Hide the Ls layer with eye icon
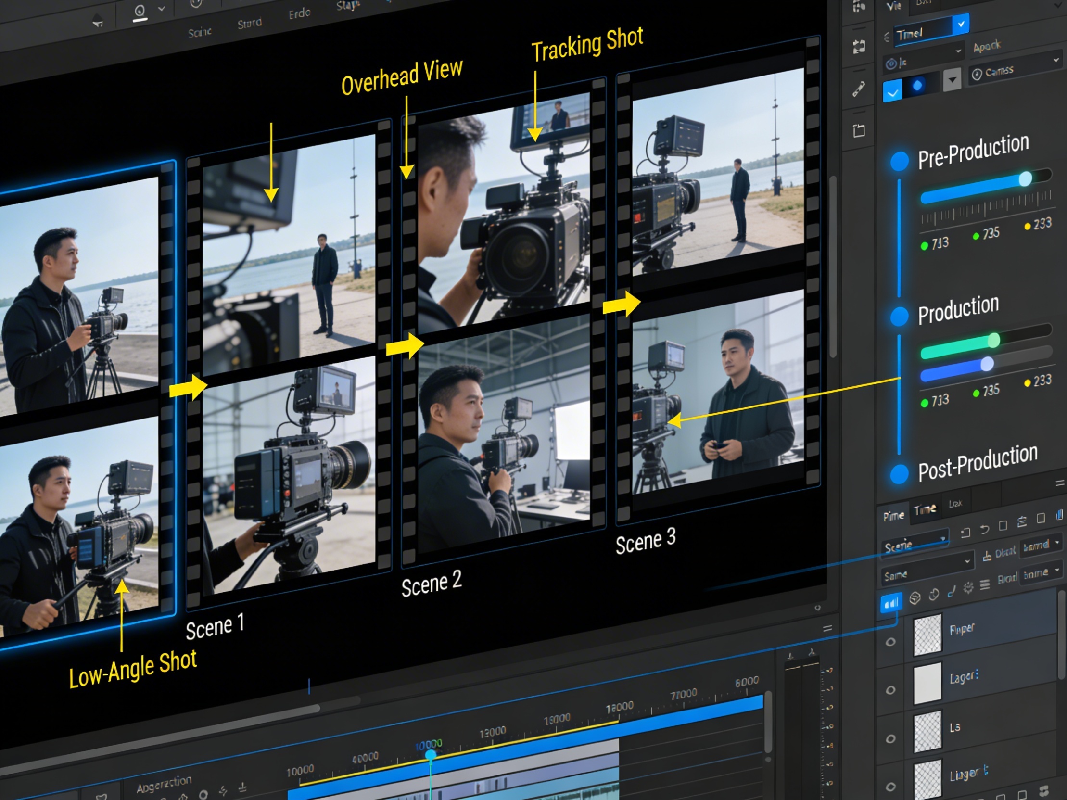 click(x=890, y=739)
